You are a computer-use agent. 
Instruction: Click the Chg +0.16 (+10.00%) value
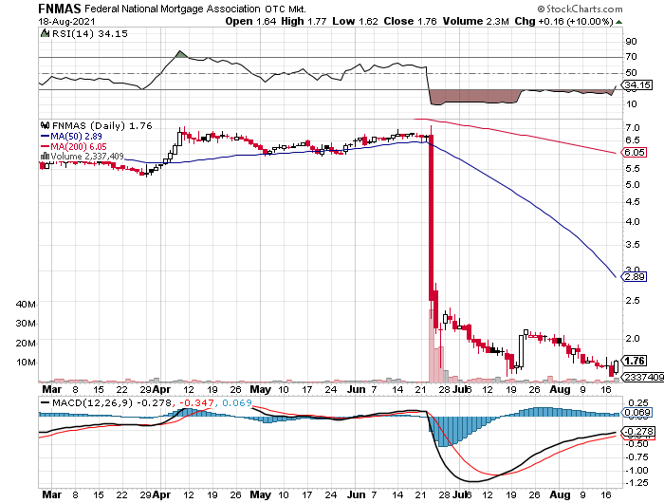point(563,21)
